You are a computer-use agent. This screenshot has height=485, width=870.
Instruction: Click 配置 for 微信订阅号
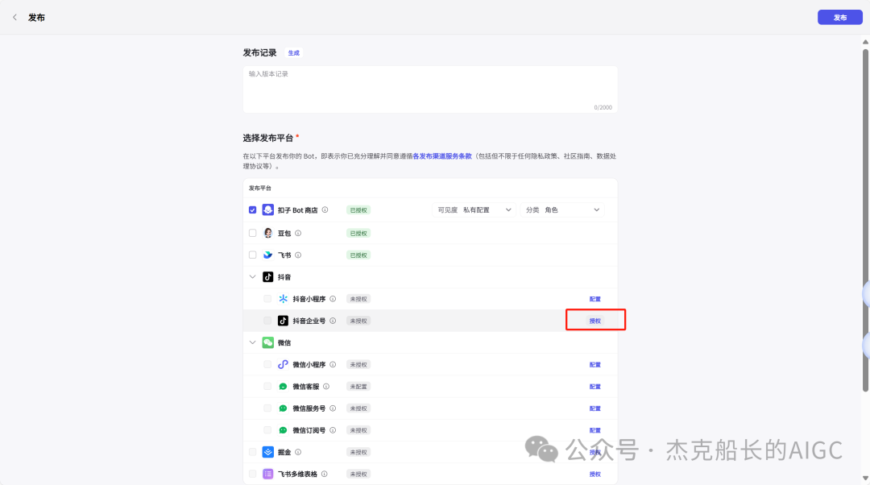tap(594, 430)
